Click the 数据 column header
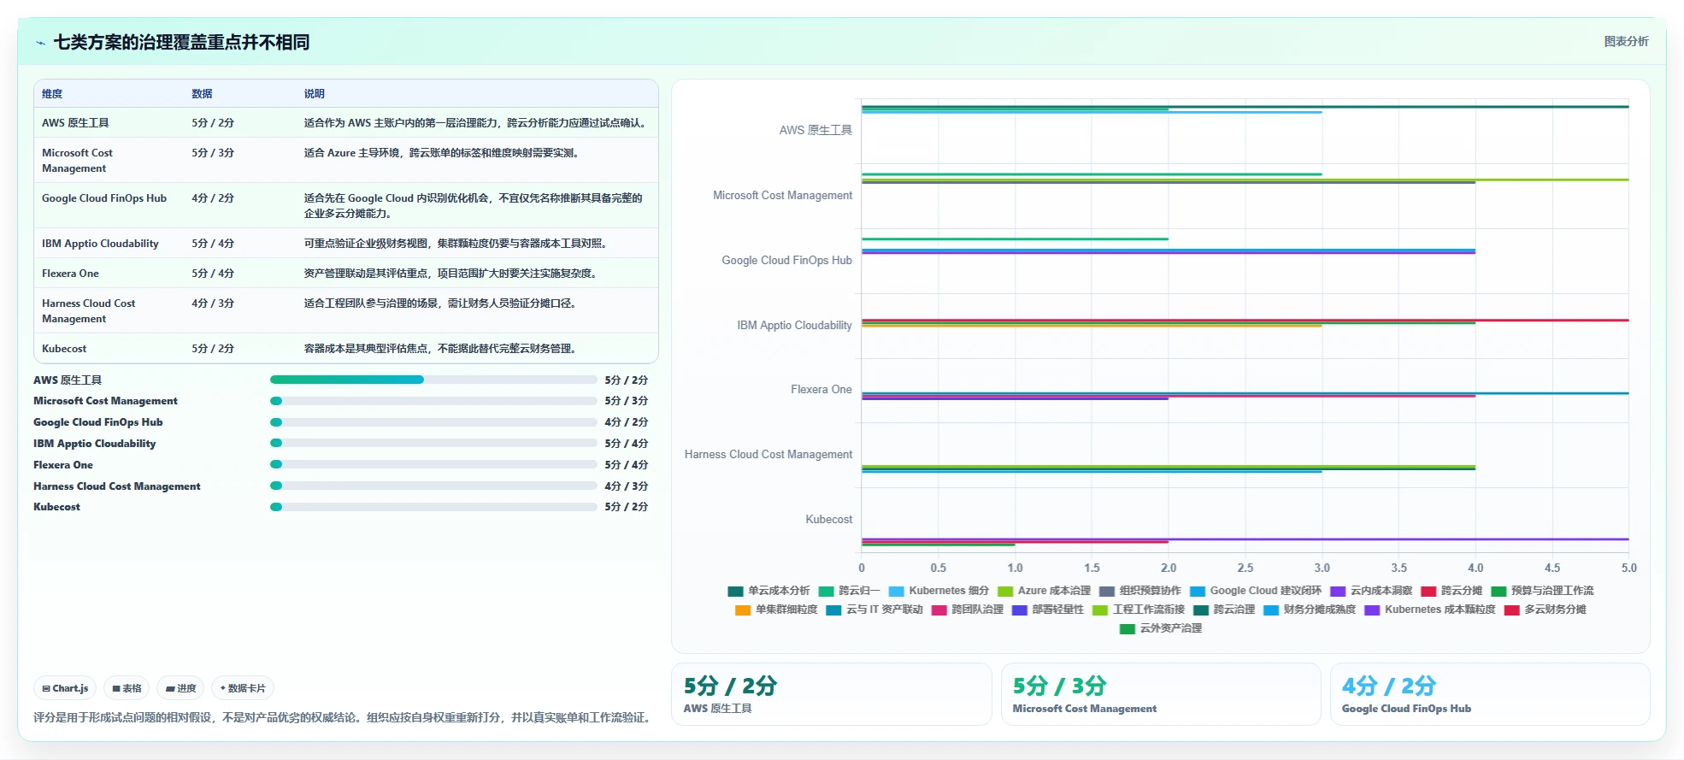The width and height of the screenshot is (1684, 760). 202,94
